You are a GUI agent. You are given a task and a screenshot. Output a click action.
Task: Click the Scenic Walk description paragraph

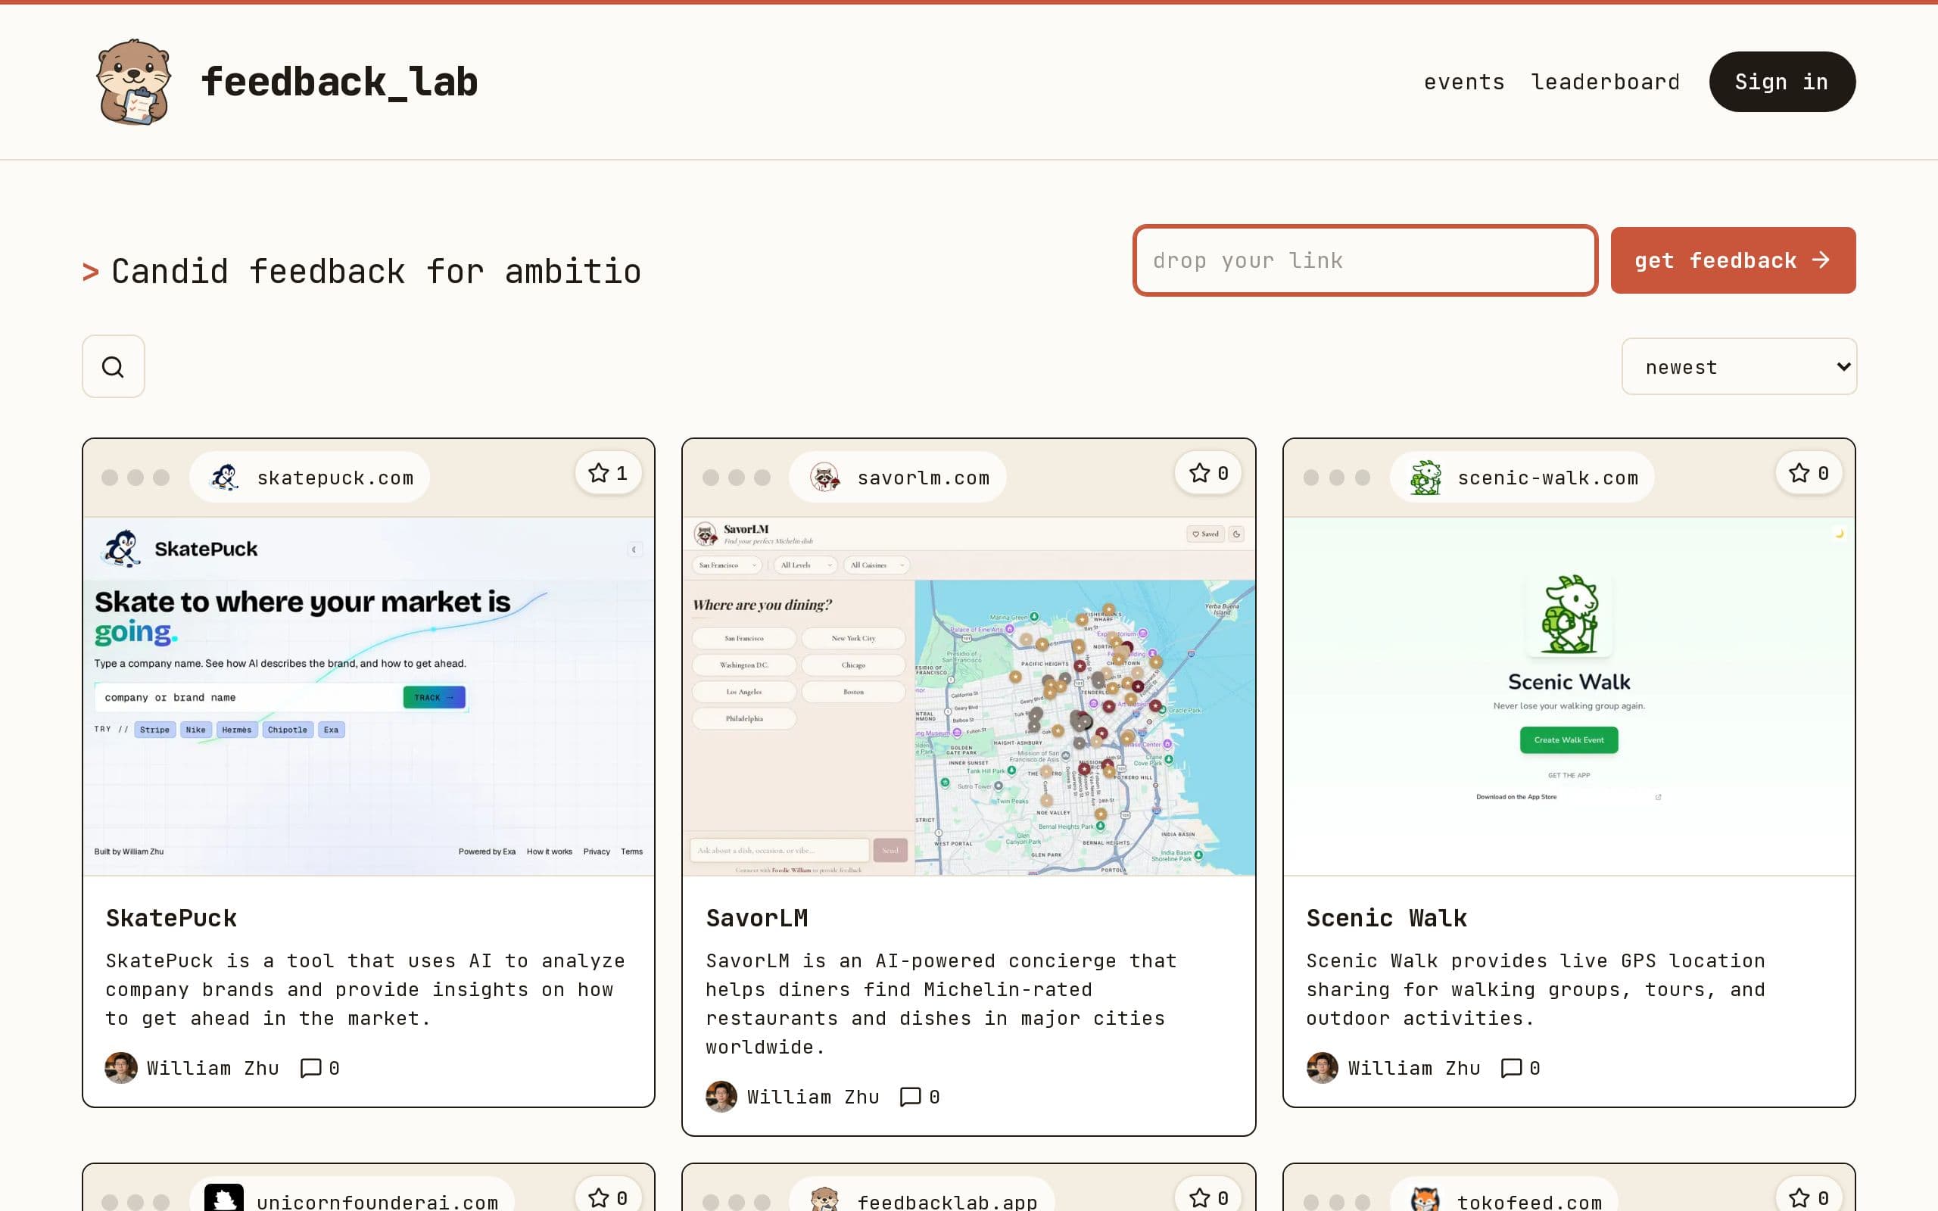click(1535, 989)
